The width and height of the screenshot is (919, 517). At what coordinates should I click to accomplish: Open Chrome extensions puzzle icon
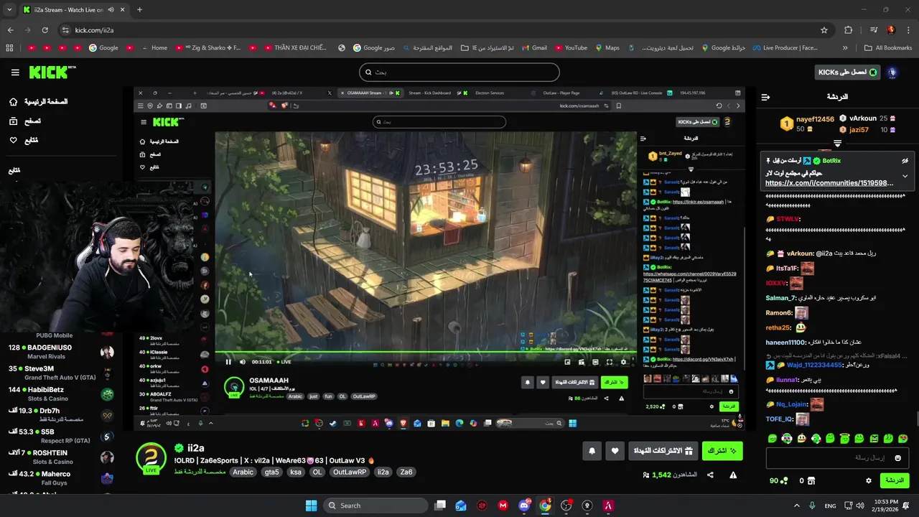pyautogui.click(x=849, y=30)
